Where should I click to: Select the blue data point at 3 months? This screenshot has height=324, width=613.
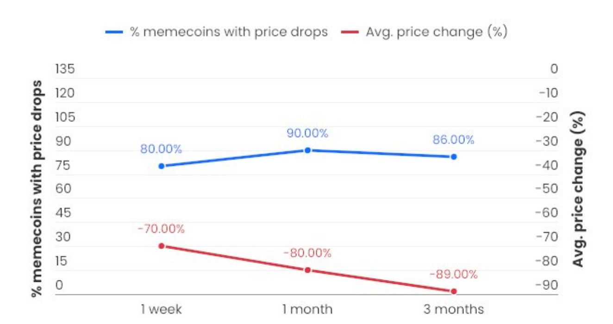tap(454, 157)
